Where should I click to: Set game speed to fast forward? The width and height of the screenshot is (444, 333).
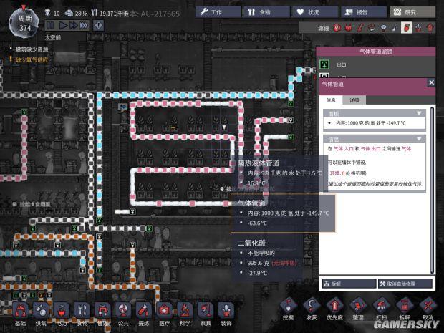(74, 26)
